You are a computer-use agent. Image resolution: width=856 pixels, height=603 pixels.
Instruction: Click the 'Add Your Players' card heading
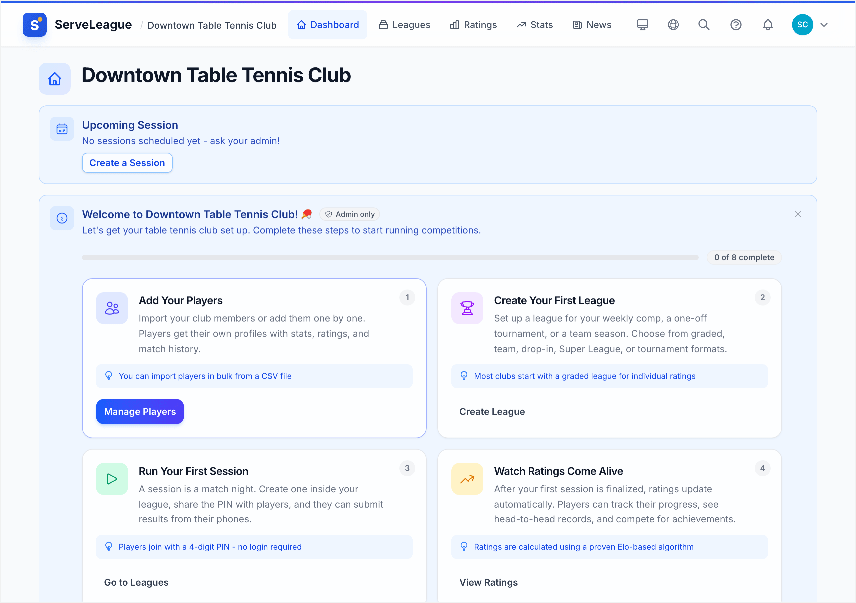[180, 300]
